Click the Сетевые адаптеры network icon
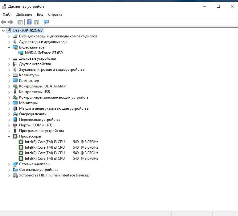This screenshot has height=216, width=238. [15, 164]
